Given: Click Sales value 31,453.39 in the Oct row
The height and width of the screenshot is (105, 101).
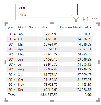Looking at the screenshot, I should pyautogui.click(x=51, y=80).
